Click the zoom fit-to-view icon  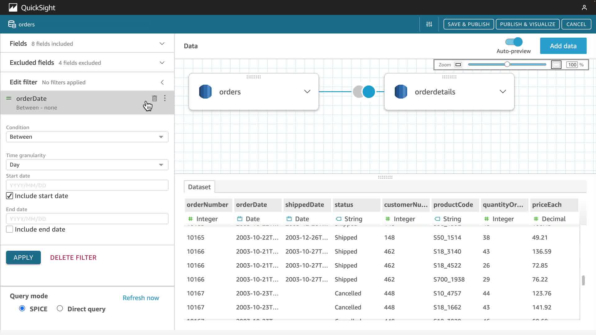point(556,65)
